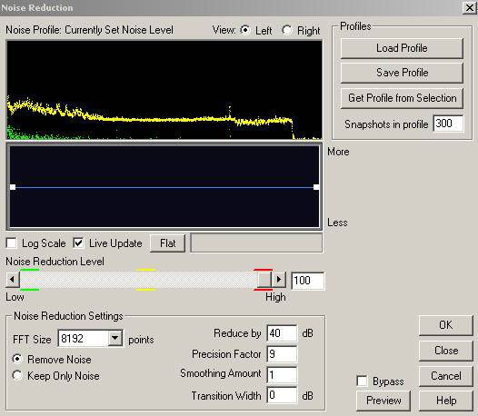Uncheck the Live Update checkbox
The height and width of the screenshot is (416, 478).
coord(79,243)
